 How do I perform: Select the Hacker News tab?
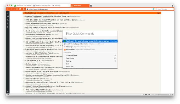80,5
